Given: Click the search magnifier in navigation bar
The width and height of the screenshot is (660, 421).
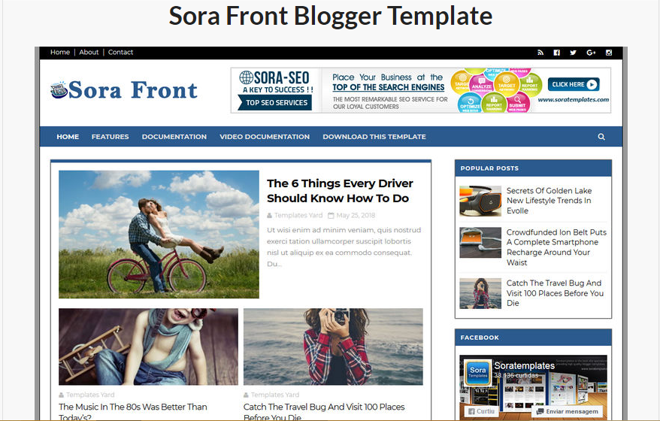Looking at the screenshot, I should pyautogui.click(x=601, y=137).
